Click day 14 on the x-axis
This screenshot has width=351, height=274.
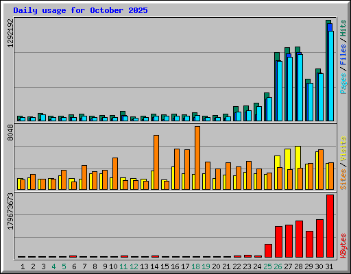point(154,266)
